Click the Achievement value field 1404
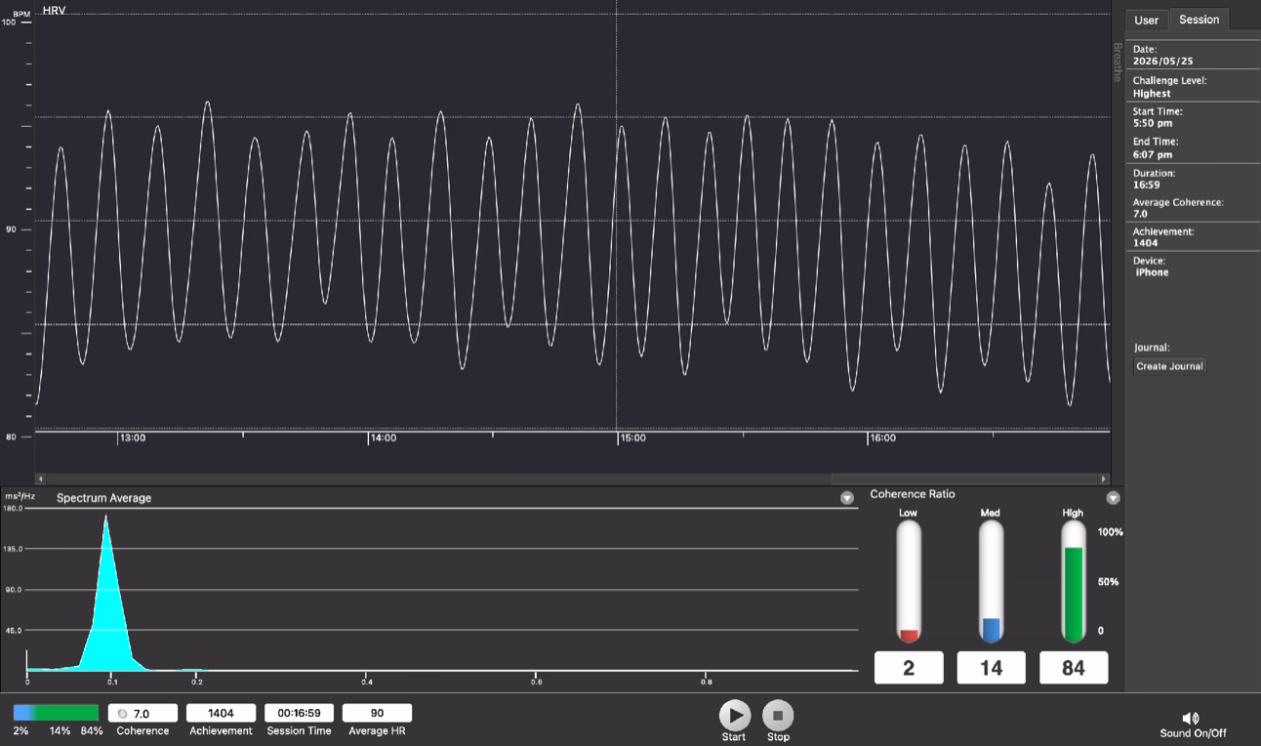Image resolution: width=1261 pixels, height=746 pixels. 221,713
